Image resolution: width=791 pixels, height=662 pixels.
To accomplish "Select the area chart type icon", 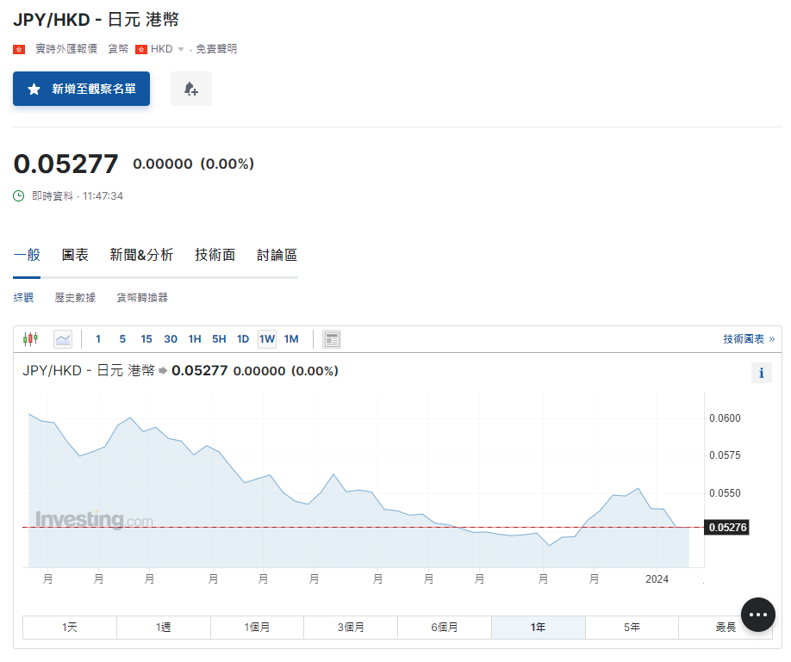I will pyautogui.click(x=63, y=339).
